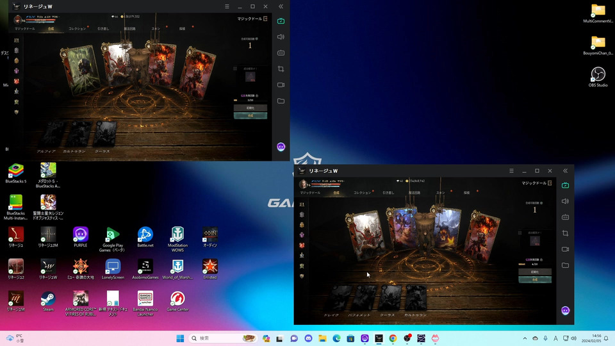Show hidden tray icons chevron in taskbar
Screen dimensions: 615x346
tap(525, 338)
